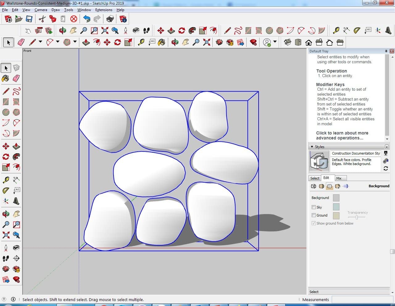Viewport: 395px width, 306px height.
Task: Select the Eraser tool in left toolbar
Action: tap(16, 78)
